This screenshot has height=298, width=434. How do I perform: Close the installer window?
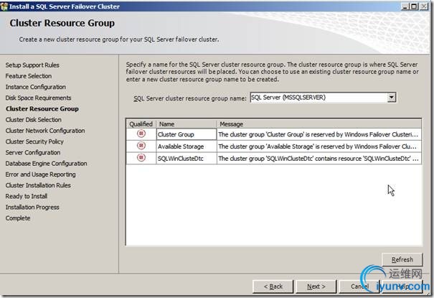[424, 6]
